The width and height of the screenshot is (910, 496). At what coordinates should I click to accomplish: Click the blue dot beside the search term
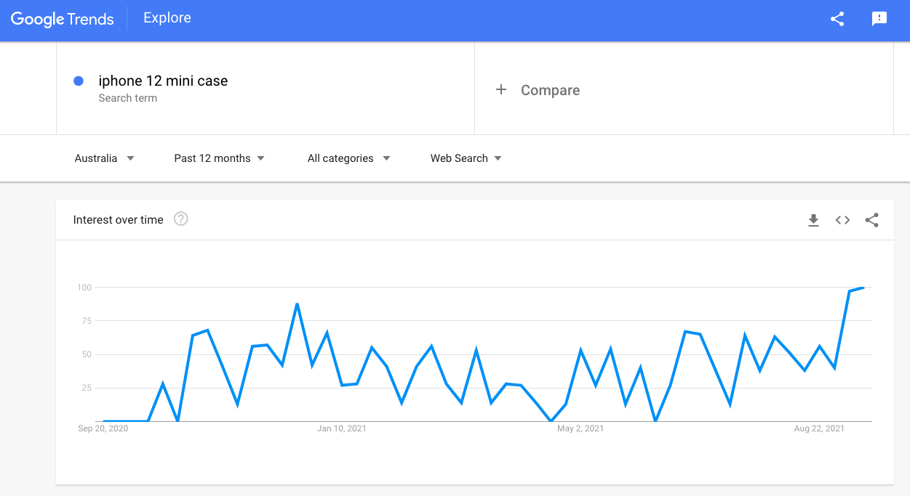pyautogui.click(x=79, y=81)
